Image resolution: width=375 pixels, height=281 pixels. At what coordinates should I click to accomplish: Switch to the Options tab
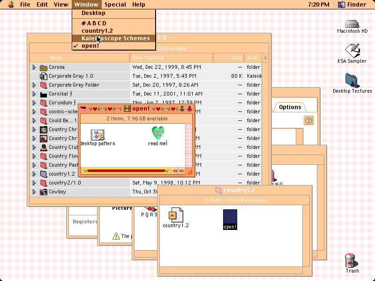[290, 107]
